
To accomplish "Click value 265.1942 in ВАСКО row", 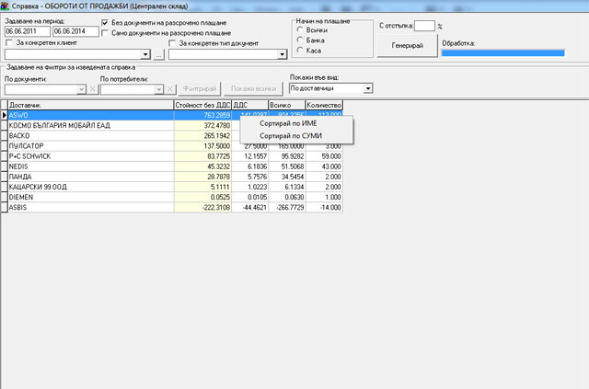I will (x=202, y=135).
